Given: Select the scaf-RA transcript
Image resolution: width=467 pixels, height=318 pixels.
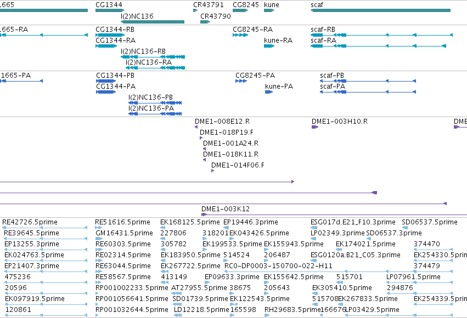Looking at the screenshot, I should [378, 46].
